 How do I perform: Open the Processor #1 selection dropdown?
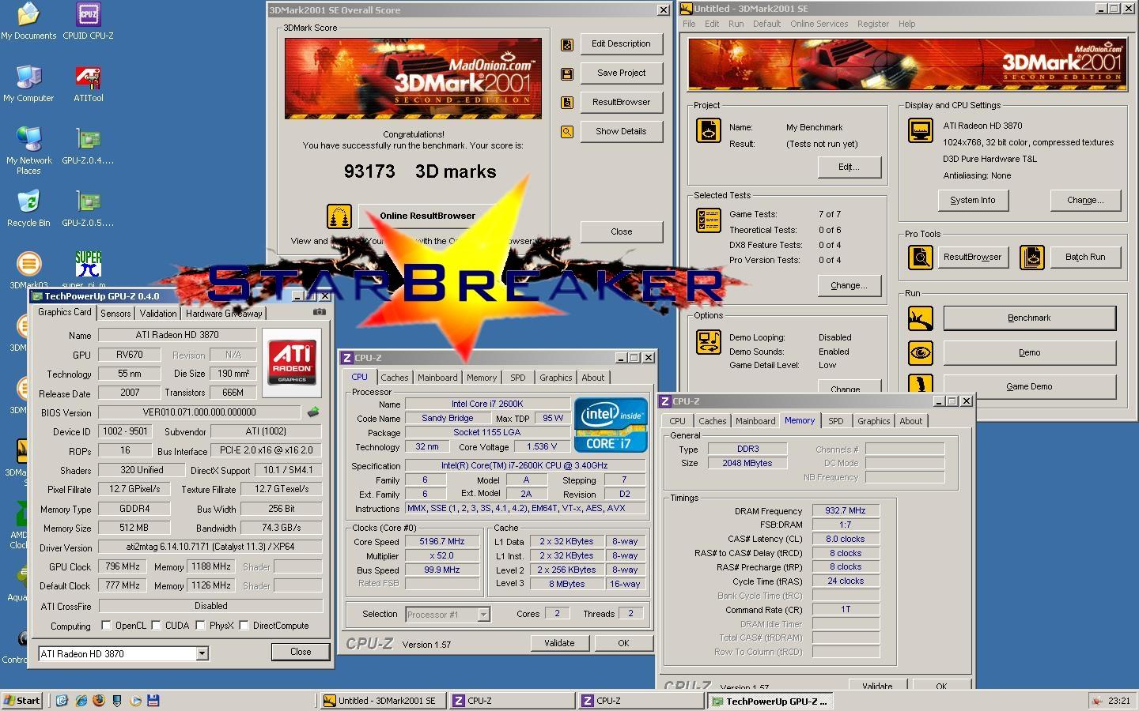pyautogui.click(x=483, y=614)
